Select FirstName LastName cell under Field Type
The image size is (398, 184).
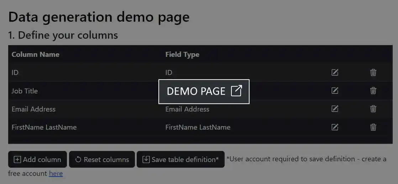pyautogui.click(x=198, y=127)
